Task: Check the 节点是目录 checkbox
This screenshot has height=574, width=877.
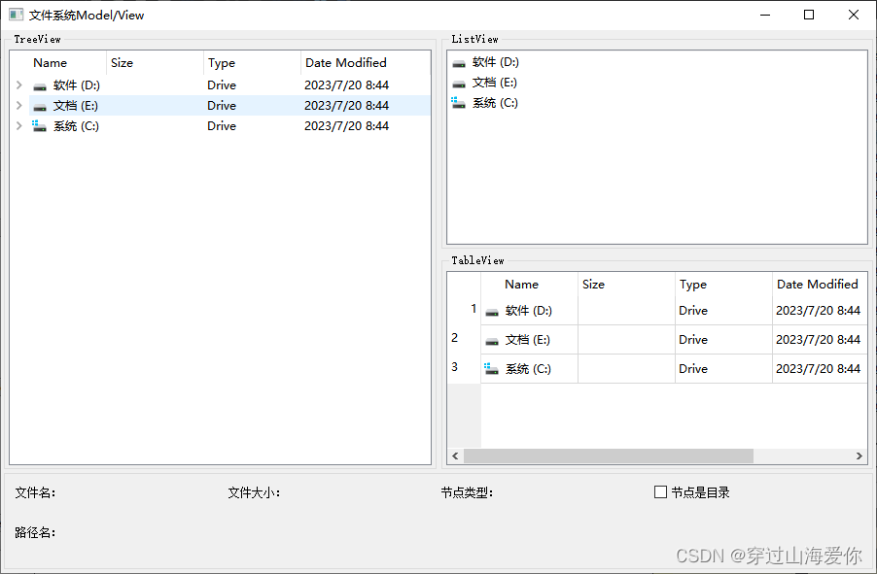Action: tap(660, 492)
